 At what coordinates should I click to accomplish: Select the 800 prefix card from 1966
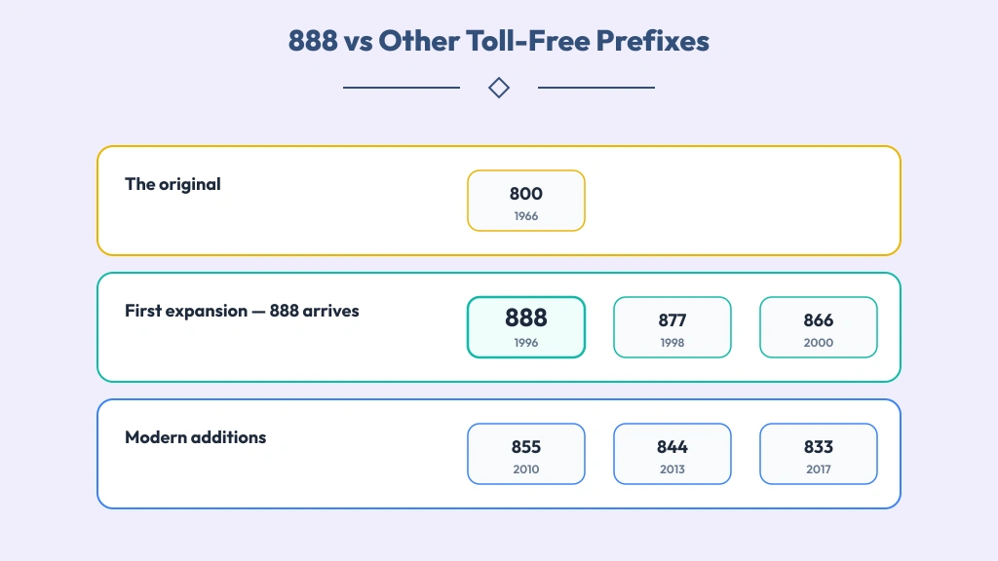[525, 201]
